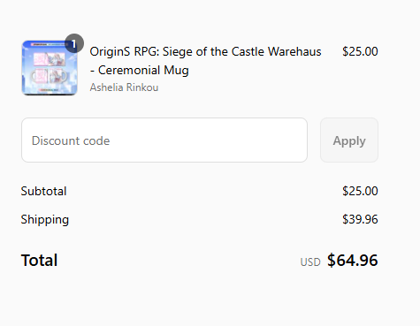Screen dimensions: 420x326
Task: Click the subtotal amount $25.00
Action: click(360, 191)
